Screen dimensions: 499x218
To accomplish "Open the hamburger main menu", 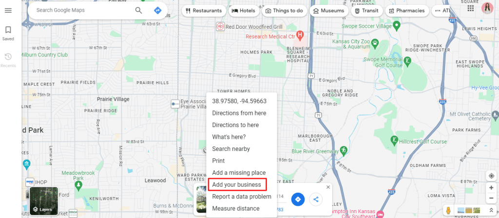I will 8,10.
